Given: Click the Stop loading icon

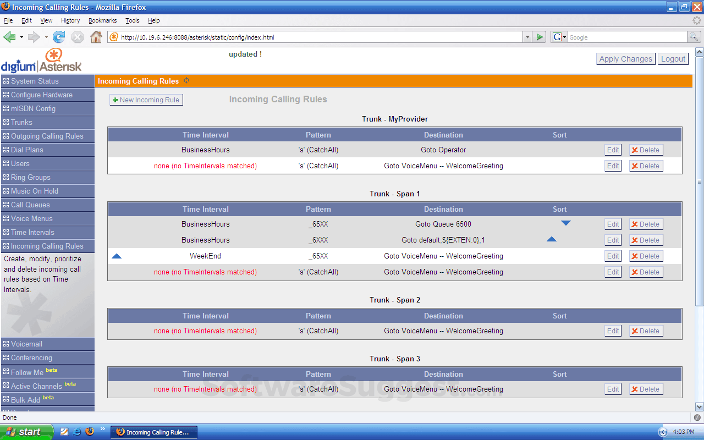Looking at the screenshot, I should tap(77, 37).
